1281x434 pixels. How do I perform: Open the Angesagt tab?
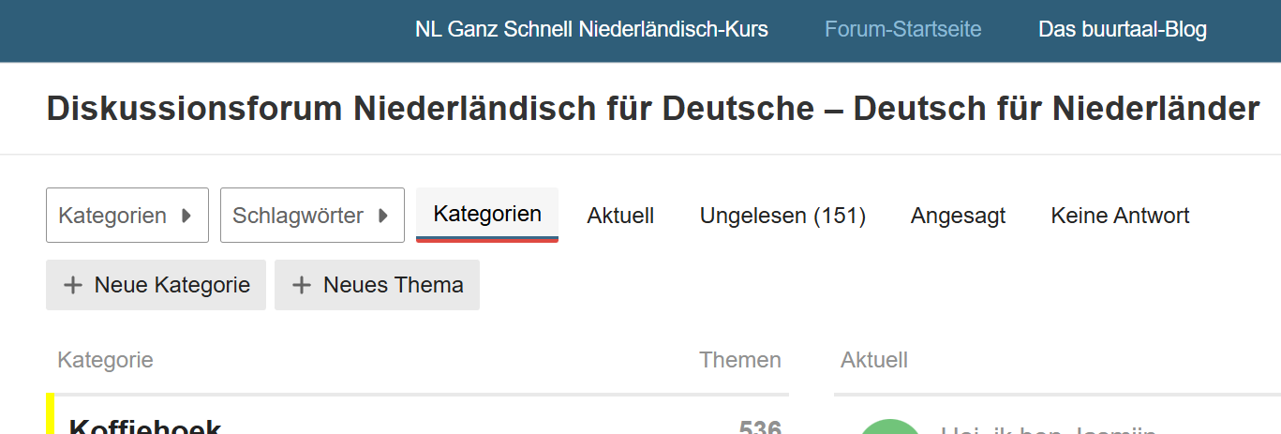click(x=958, y=216)
